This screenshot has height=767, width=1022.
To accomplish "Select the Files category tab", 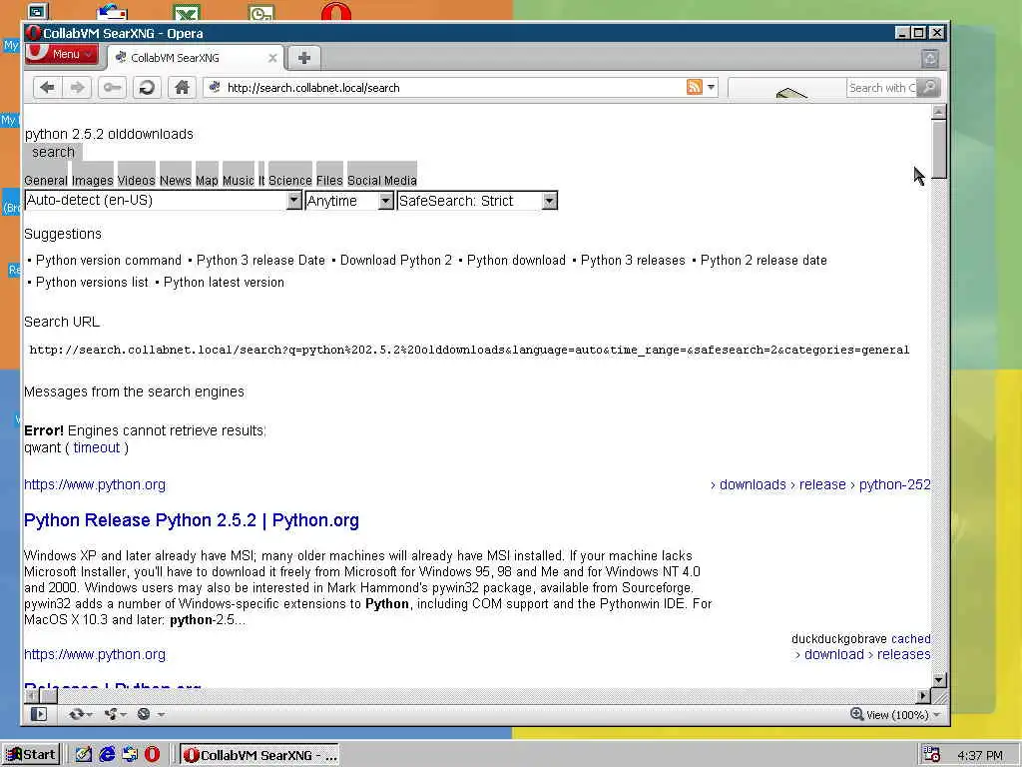I will [x=329, y=180].
